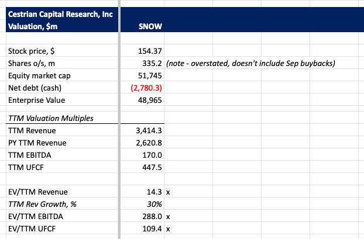
Task: Select the EBITDA value 170.0
Action: point(152,155)
